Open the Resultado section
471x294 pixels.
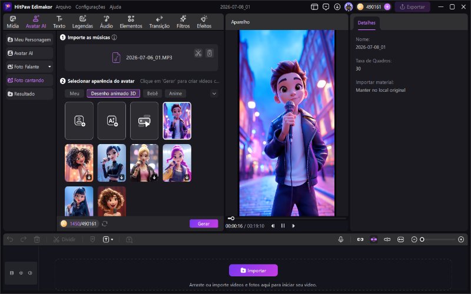click(29, 93)
